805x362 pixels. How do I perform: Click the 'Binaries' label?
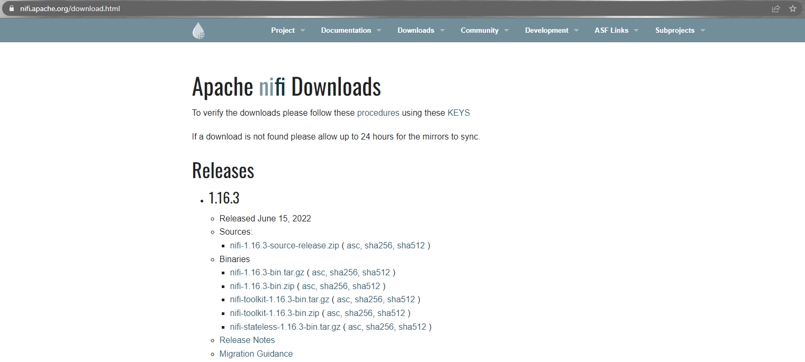[234, 259]
